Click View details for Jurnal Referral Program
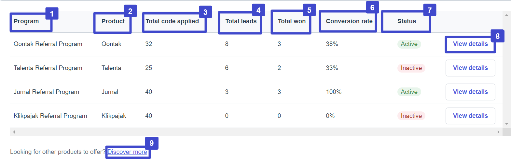 [x=470, y=92]
